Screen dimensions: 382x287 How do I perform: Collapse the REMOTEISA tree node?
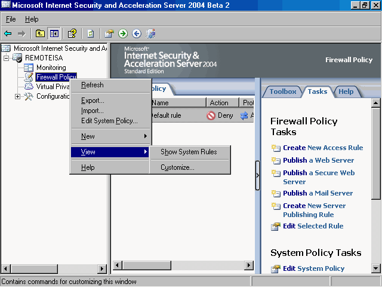pos(7,58)
